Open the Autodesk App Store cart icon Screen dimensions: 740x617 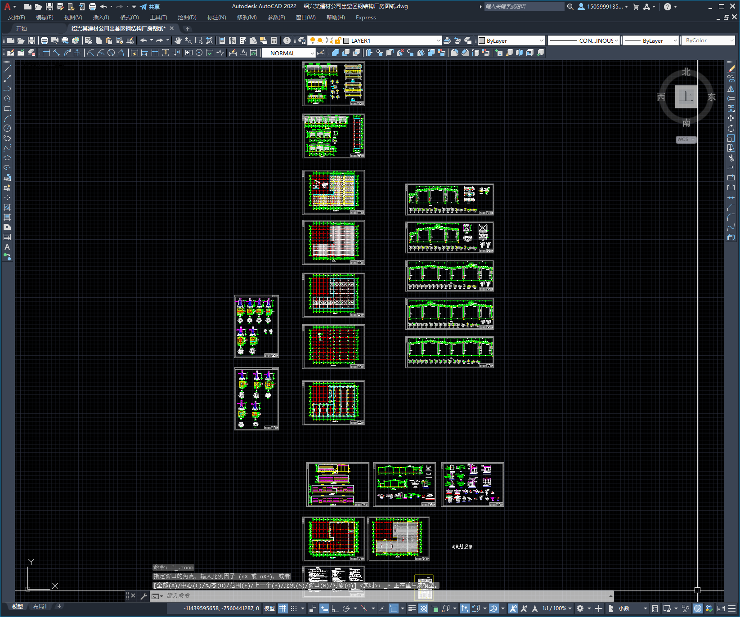(636, 7)
